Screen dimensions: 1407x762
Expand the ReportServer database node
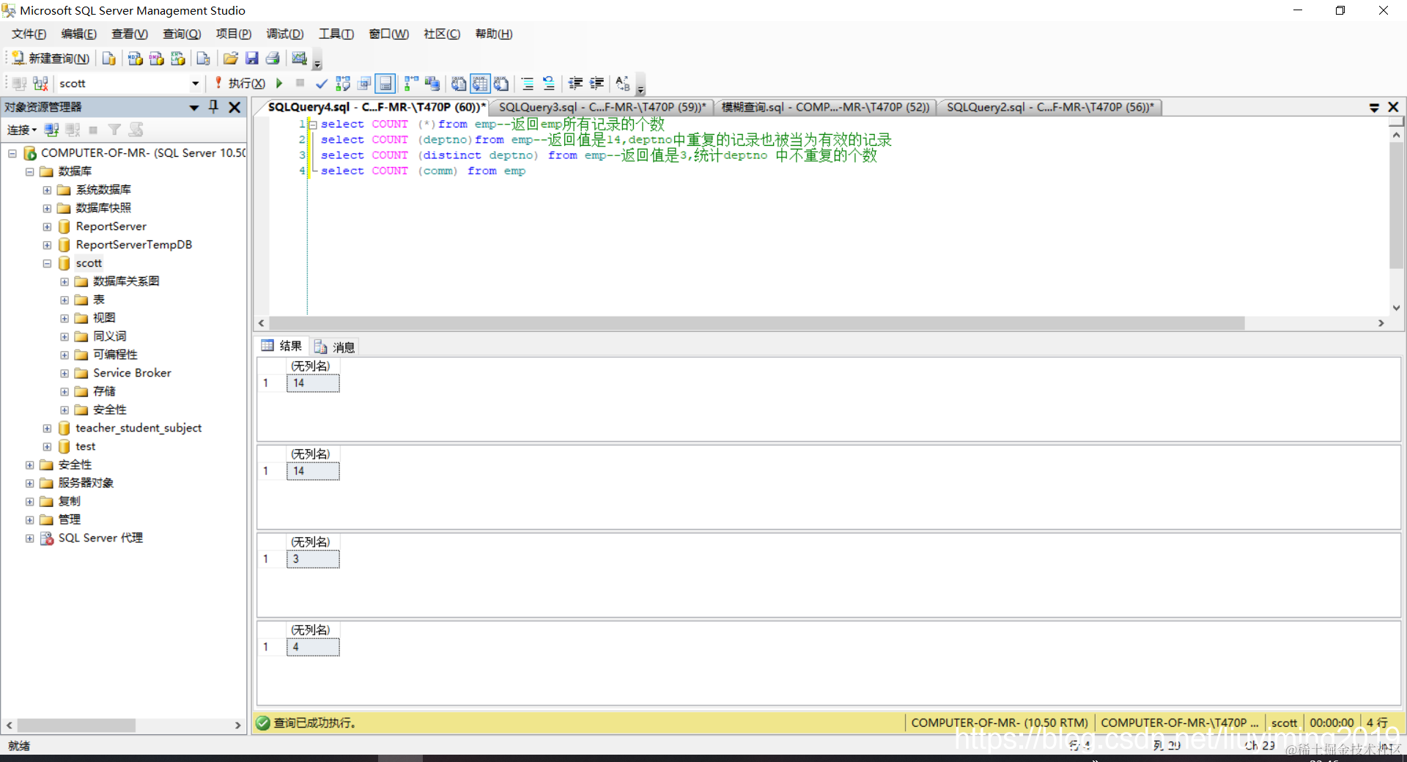pos(47,226)
